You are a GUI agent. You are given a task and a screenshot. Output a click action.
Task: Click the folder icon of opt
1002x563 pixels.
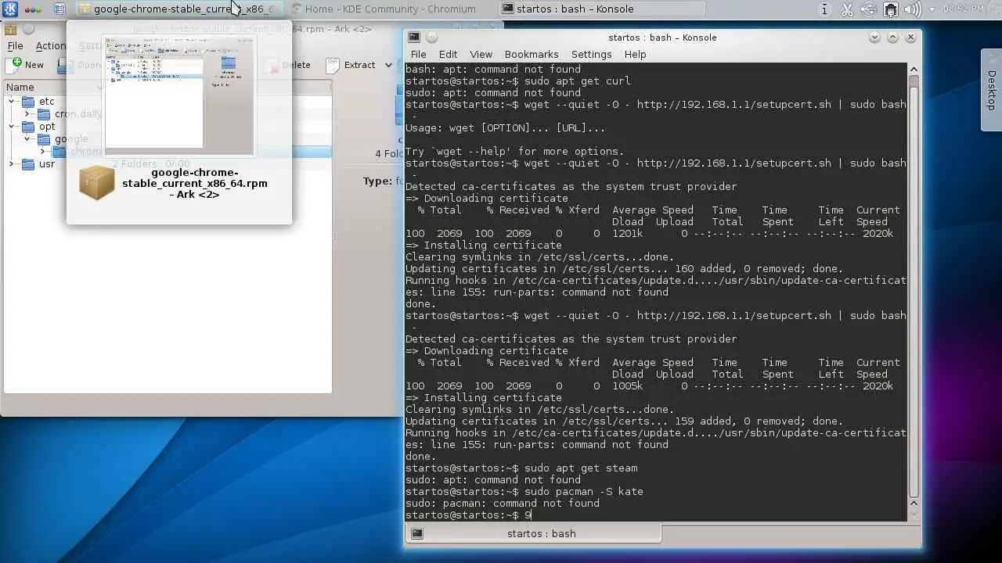[28, 127]
